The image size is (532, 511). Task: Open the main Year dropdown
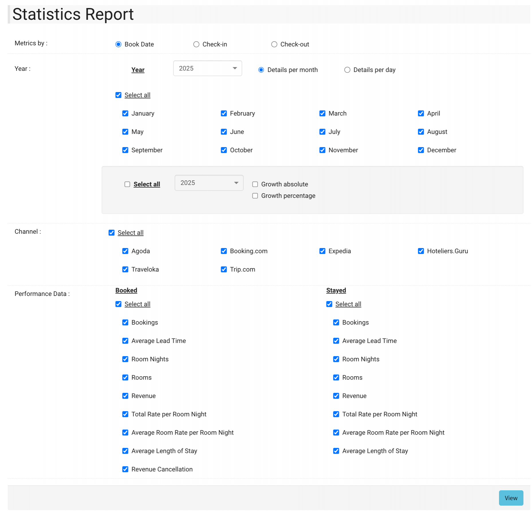207,69
